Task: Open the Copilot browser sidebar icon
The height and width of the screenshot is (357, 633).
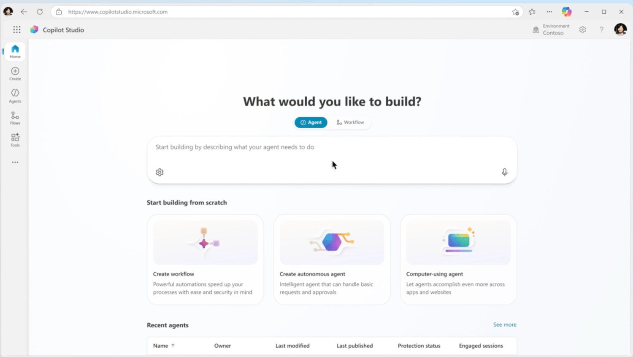Action: tap(567, 12)
